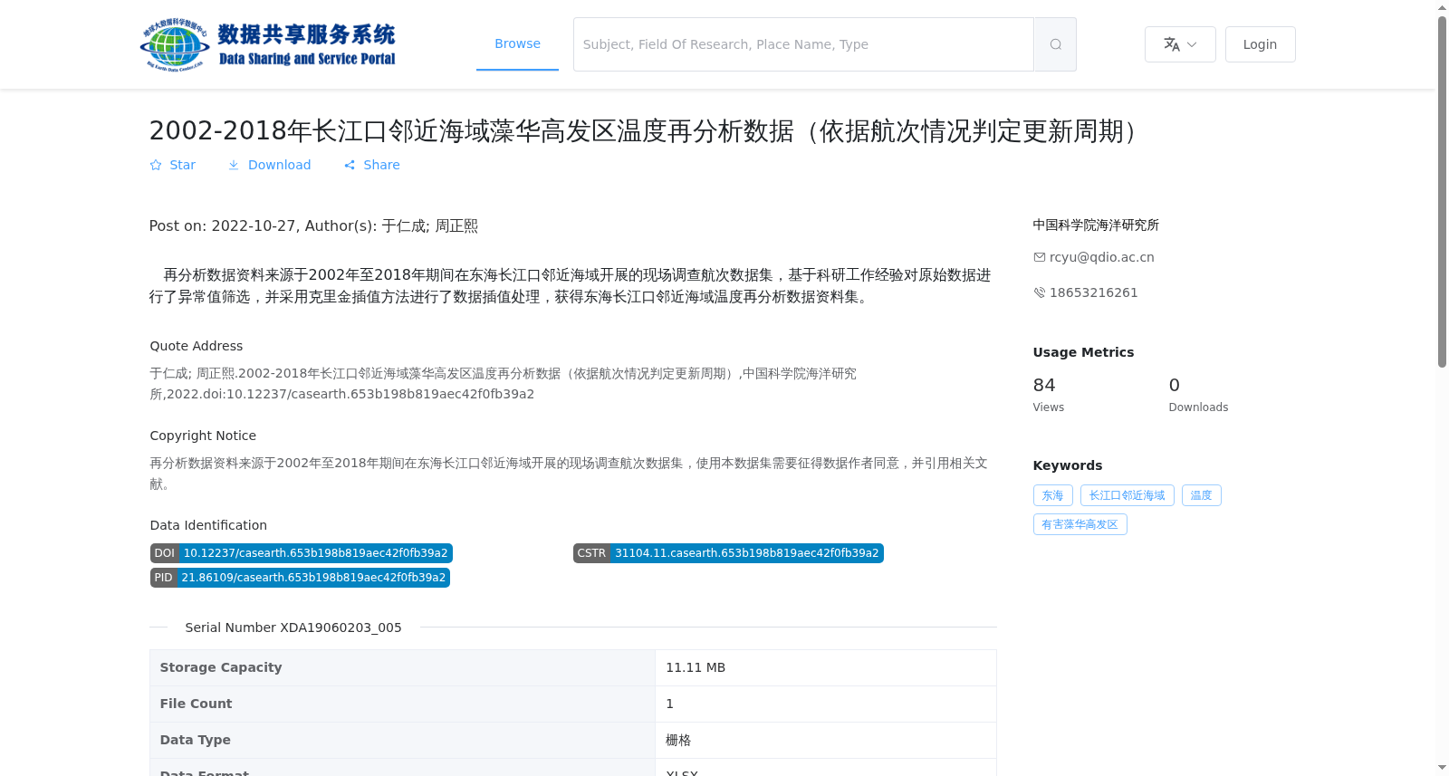Image resolution: width=1449 pixels, height=776 pixels.
Task: Click the dataset title heading
Action: coord(647,131)
